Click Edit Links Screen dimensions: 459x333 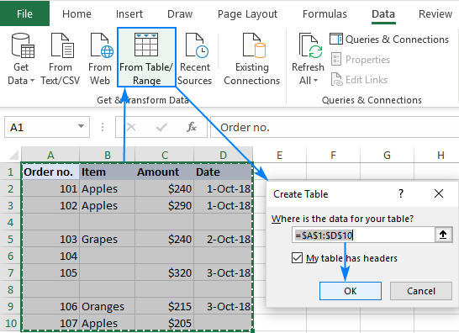[x=359, y=80]
